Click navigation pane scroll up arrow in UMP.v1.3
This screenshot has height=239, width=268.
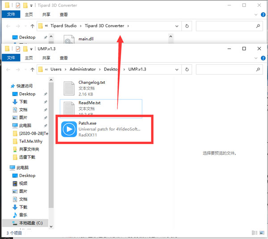tap(51, 80)
